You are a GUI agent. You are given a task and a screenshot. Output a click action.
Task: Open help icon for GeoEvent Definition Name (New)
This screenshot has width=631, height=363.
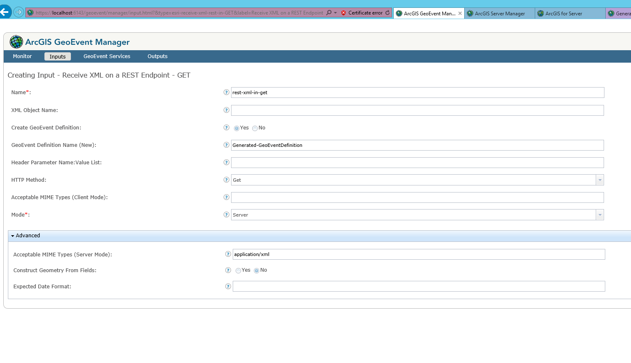coord(226,145)
